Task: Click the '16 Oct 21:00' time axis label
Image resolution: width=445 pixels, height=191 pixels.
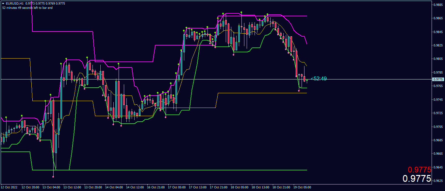Action: (x=156, y=188)
